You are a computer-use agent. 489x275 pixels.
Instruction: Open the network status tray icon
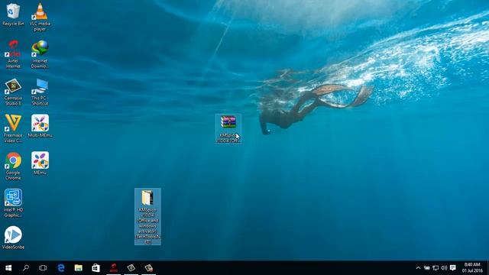pyautogui.click(x=436, y=268)
